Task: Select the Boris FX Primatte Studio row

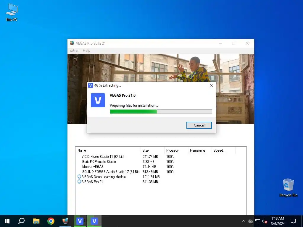Action: pos(161,162)
